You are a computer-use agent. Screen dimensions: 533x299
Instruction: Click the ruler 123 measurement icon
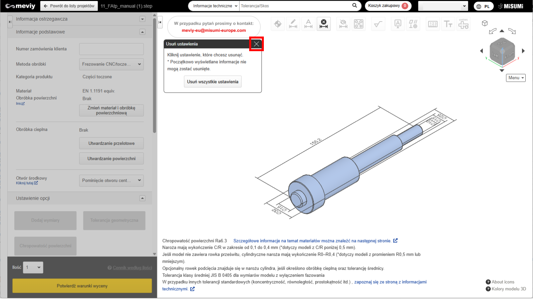(433, 24)
